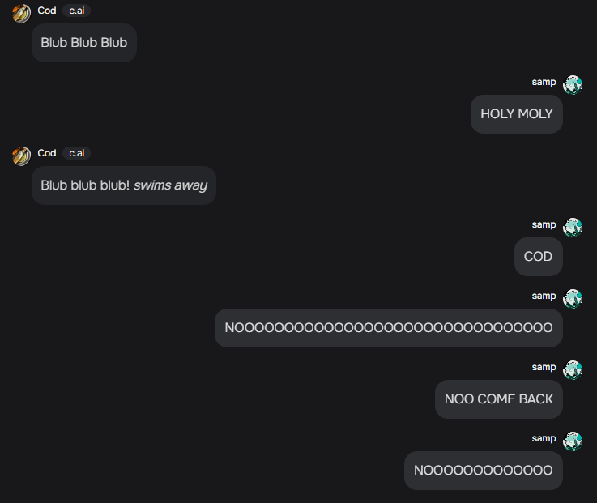This screenshot has width=597, height=503.
Task: Click samp's avatar above the long NOOOO message
Action: (x=573, y=299)
